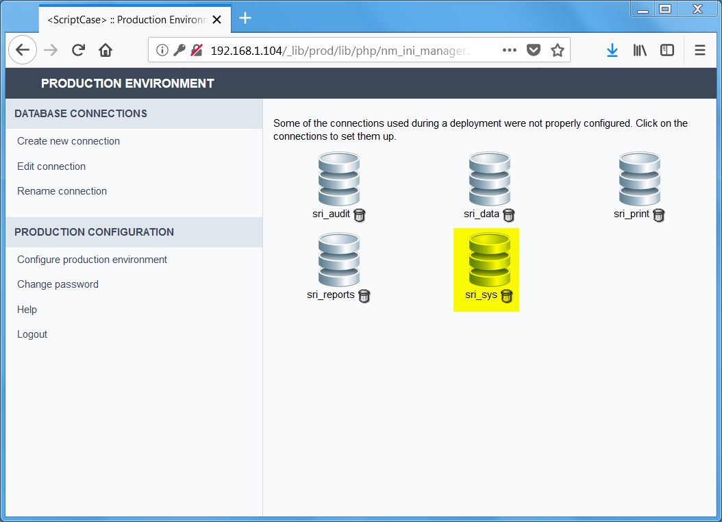Open the sri_print database connection
This screenshot has height=522, width=722.
pyautogui.click(x=639, y=179)
